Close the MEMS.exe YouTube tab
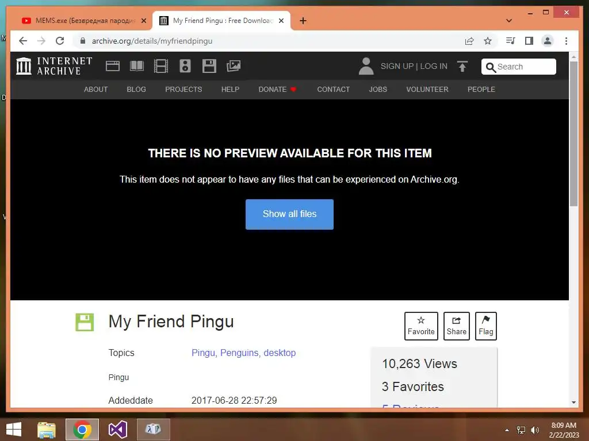This screenshot has width=589, height=441. pyautogui.click(x=143, y=21)
